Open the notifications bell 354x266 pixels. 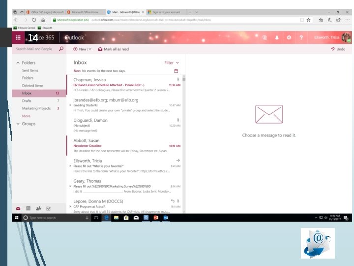point(277,37)
